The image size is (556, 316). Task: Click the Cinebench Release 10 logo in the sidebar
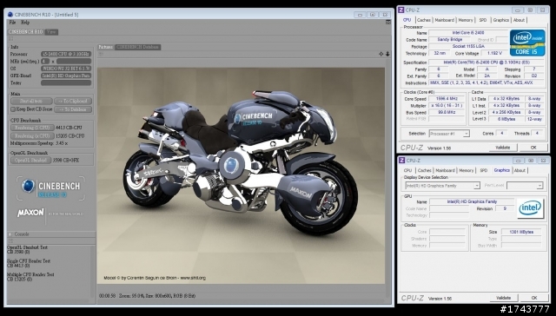(50, 188)
